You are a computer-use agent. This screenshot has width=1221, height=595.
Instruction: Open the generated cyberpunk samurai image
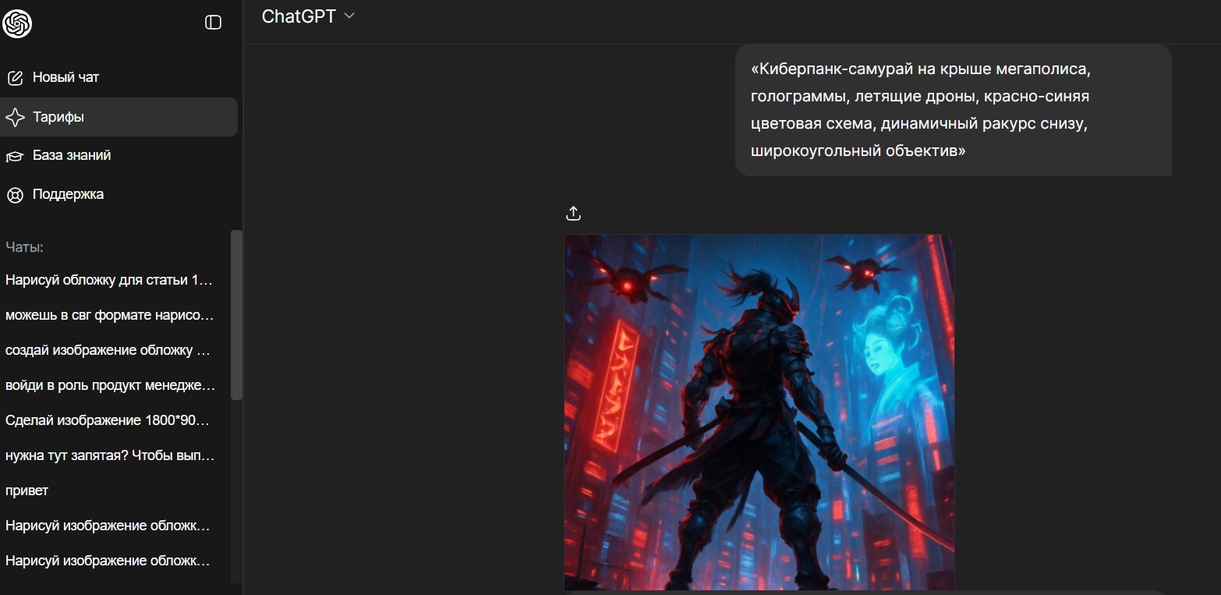point(759,412)
